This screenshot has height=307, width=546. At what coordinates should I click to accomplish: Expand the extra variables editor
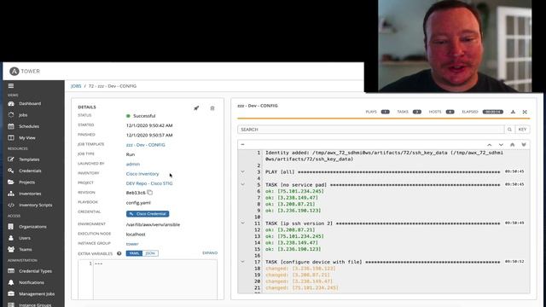point(210,253)
